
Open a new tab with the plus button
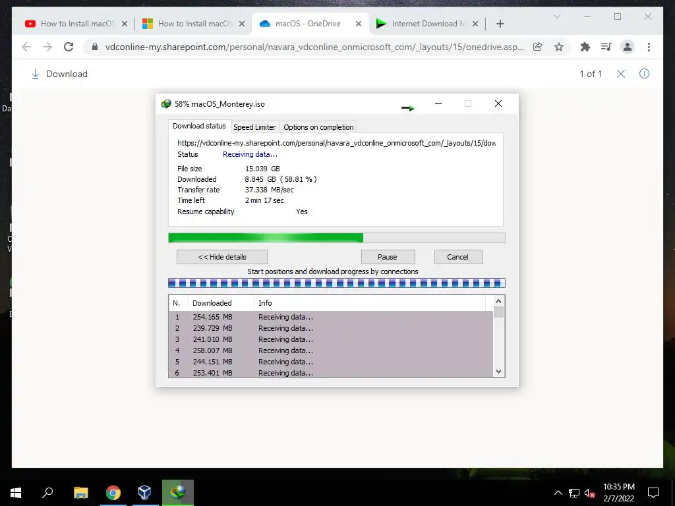(500, 24)
